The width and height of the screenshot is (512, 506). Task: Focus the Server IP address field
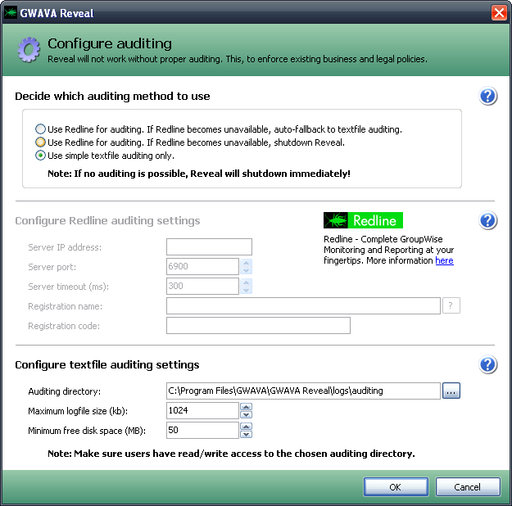point(209,246)
